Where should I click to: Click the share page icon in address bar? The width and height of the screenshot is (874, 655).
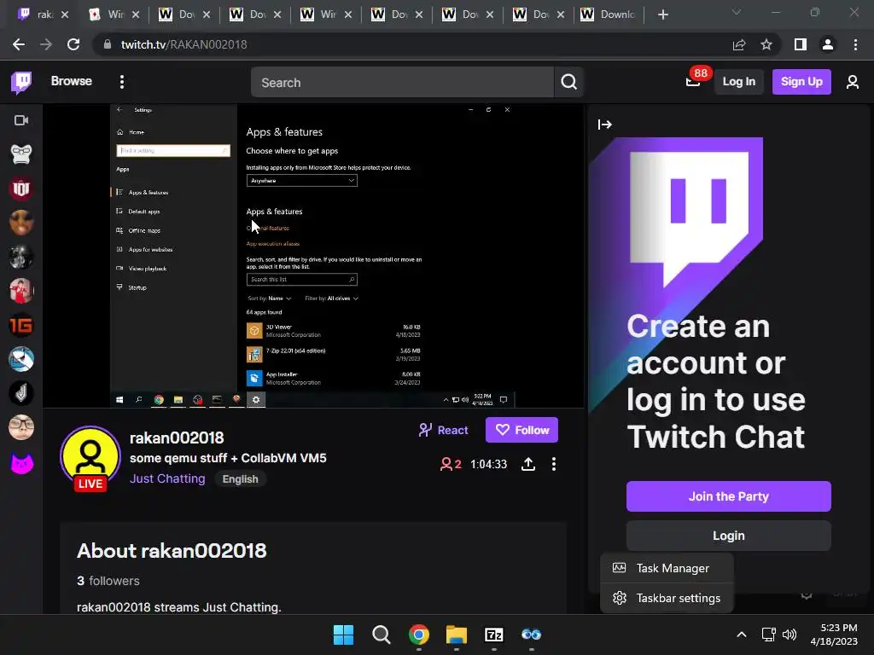(x=739, y=44)
